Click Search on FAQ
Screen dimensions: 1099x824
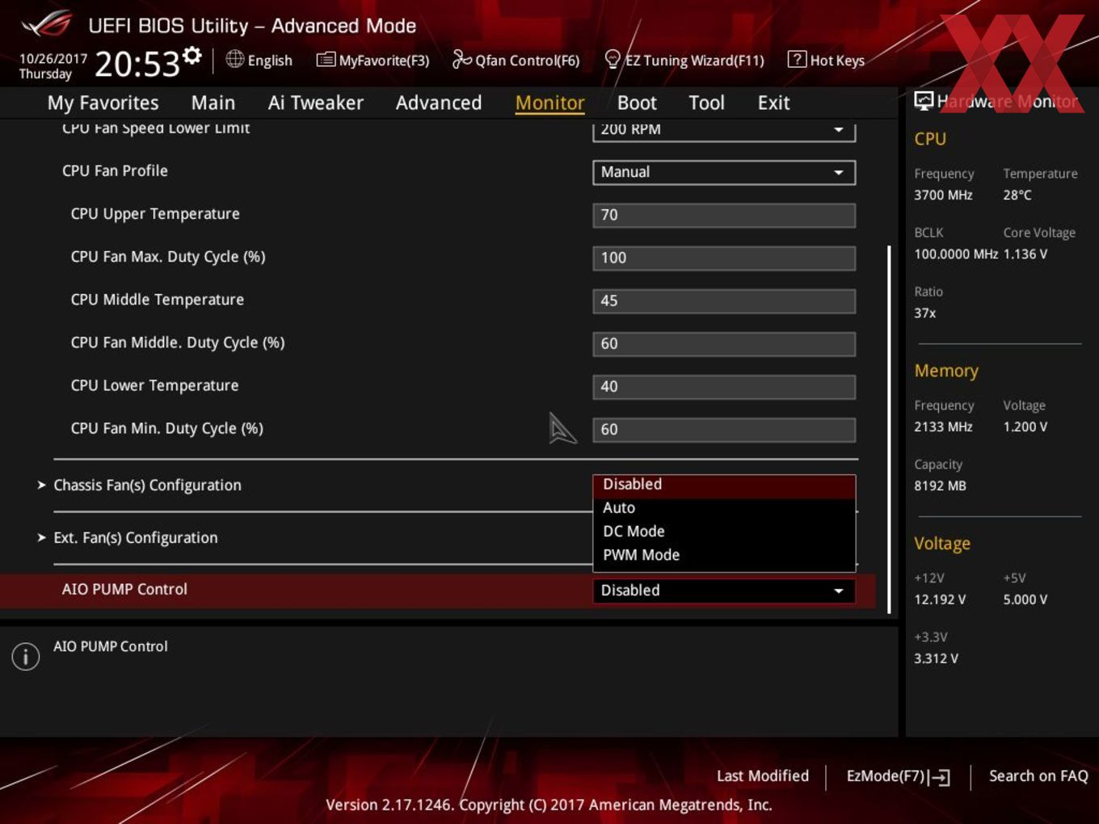click(x=1038, y=776)
